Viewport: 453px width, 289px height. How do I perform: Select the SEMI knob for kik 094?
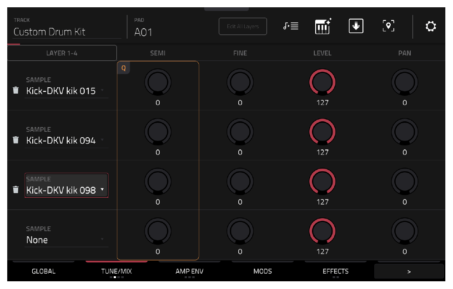(158, 132)
